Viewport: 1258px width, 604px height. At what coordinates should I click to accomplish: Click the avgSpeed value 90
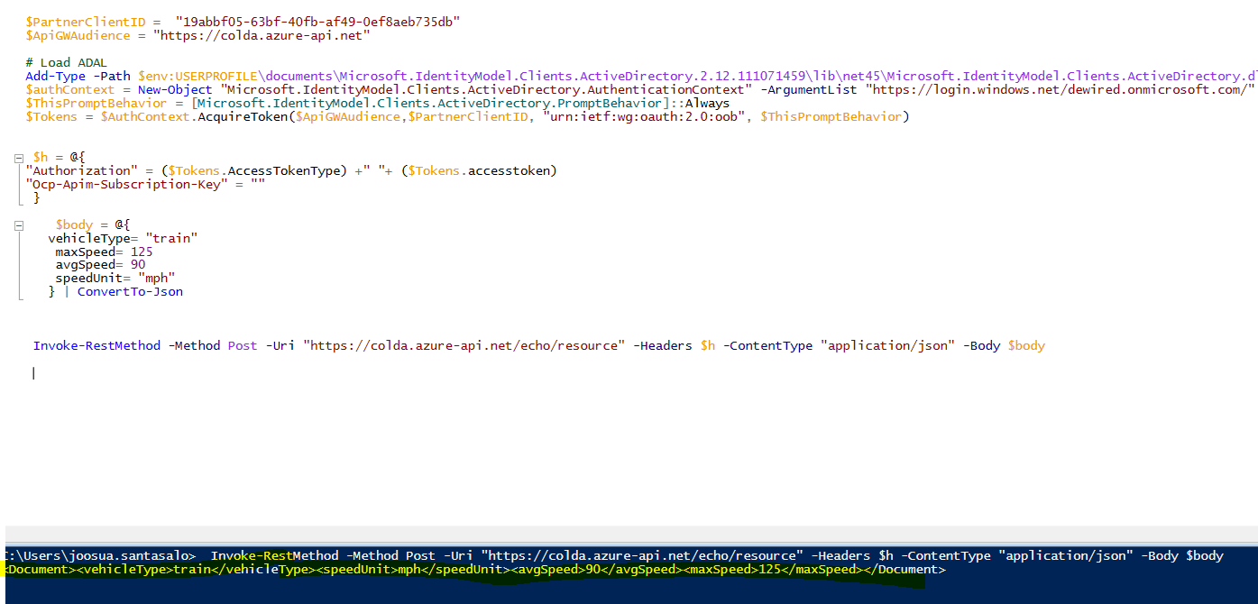pos(138,265)
